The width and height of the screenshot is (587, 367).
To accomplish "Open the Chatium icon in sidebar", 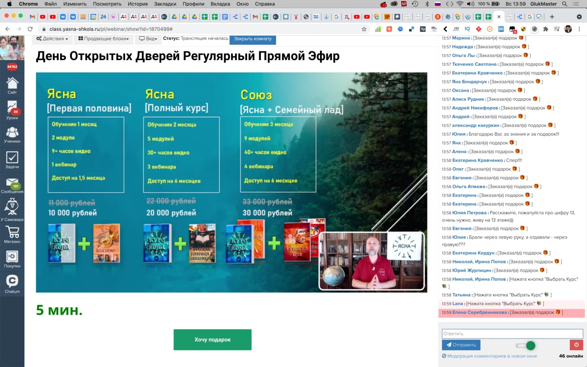I will pyautogui.click(x=12, y=284).
